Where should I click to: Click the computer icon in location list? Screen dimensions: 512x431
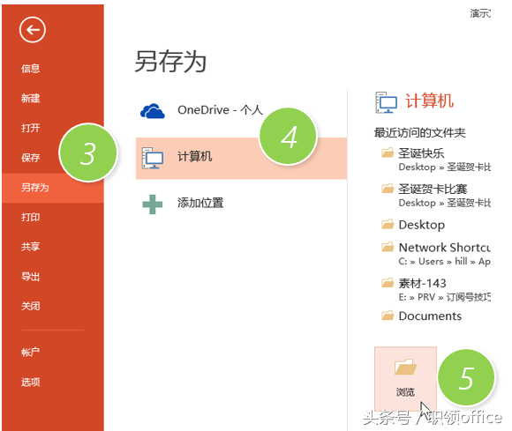[153, 158]
